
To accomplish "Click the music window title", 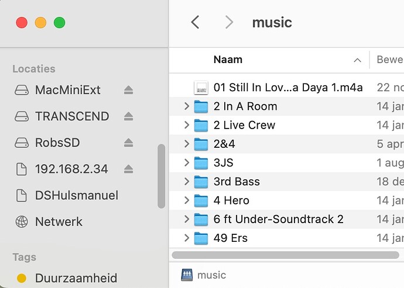I will pos(272,22).
